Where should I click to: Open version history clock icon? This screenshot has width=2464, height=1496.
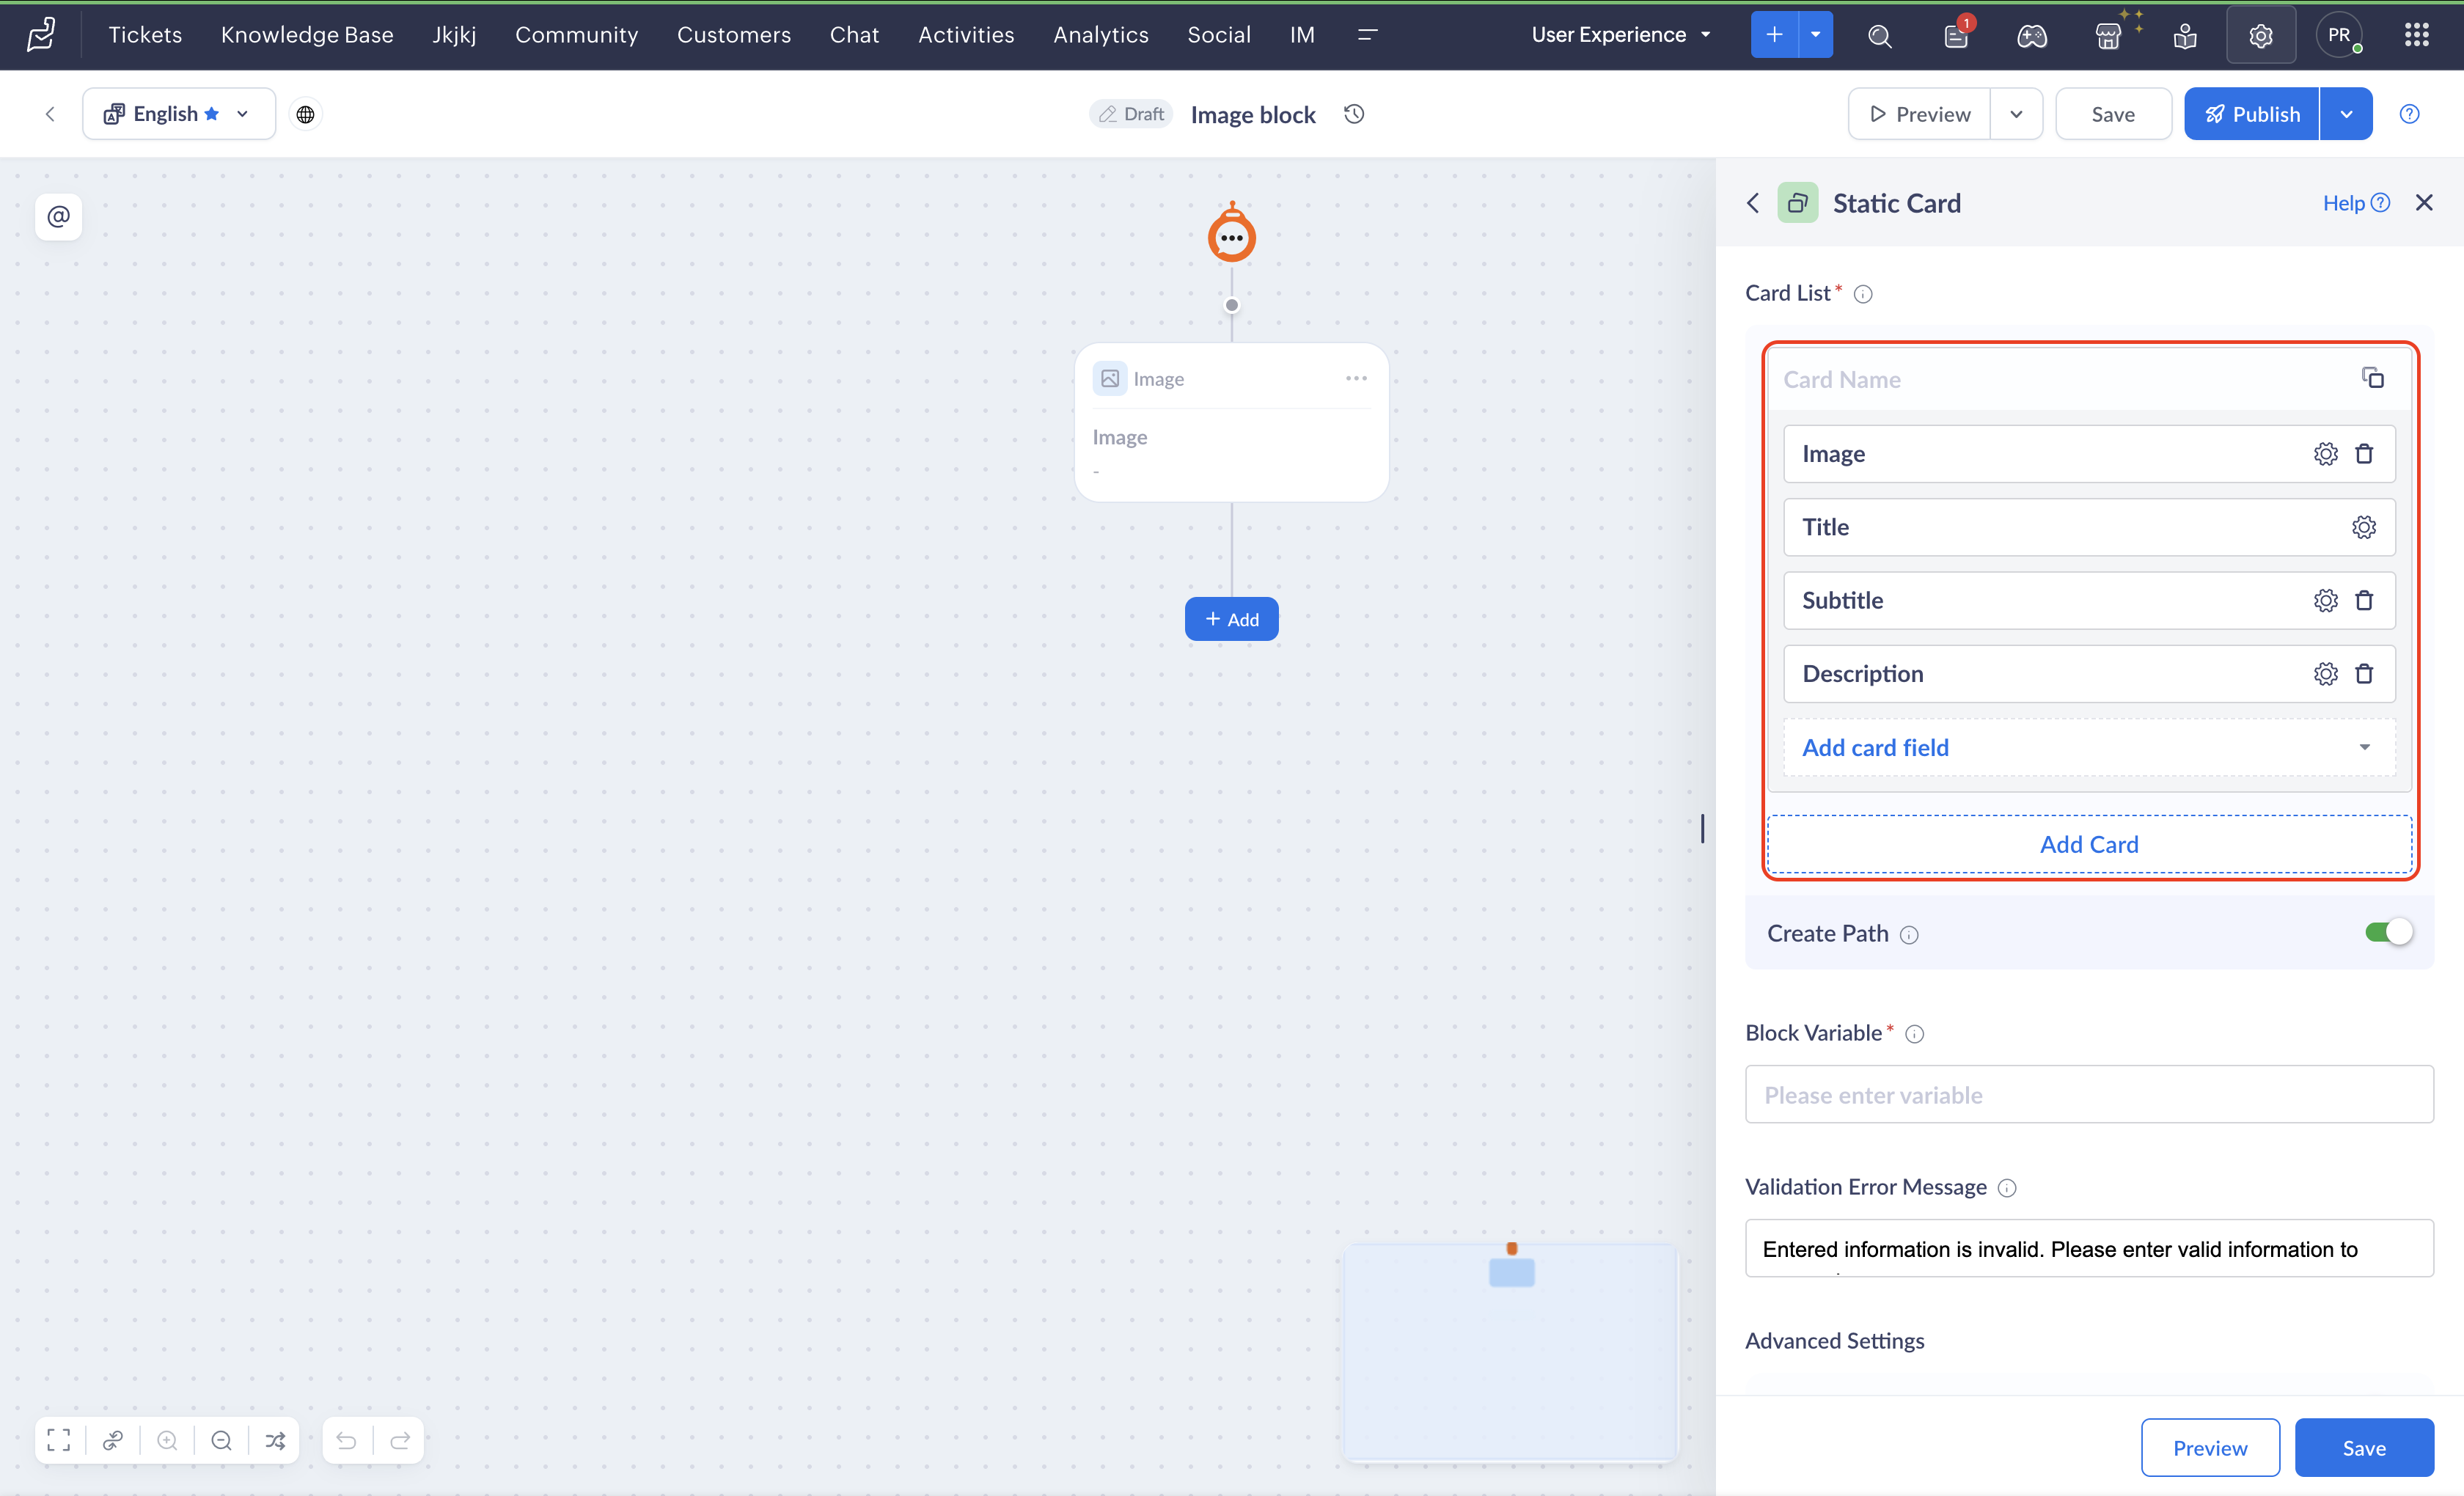pos(1354,114)
